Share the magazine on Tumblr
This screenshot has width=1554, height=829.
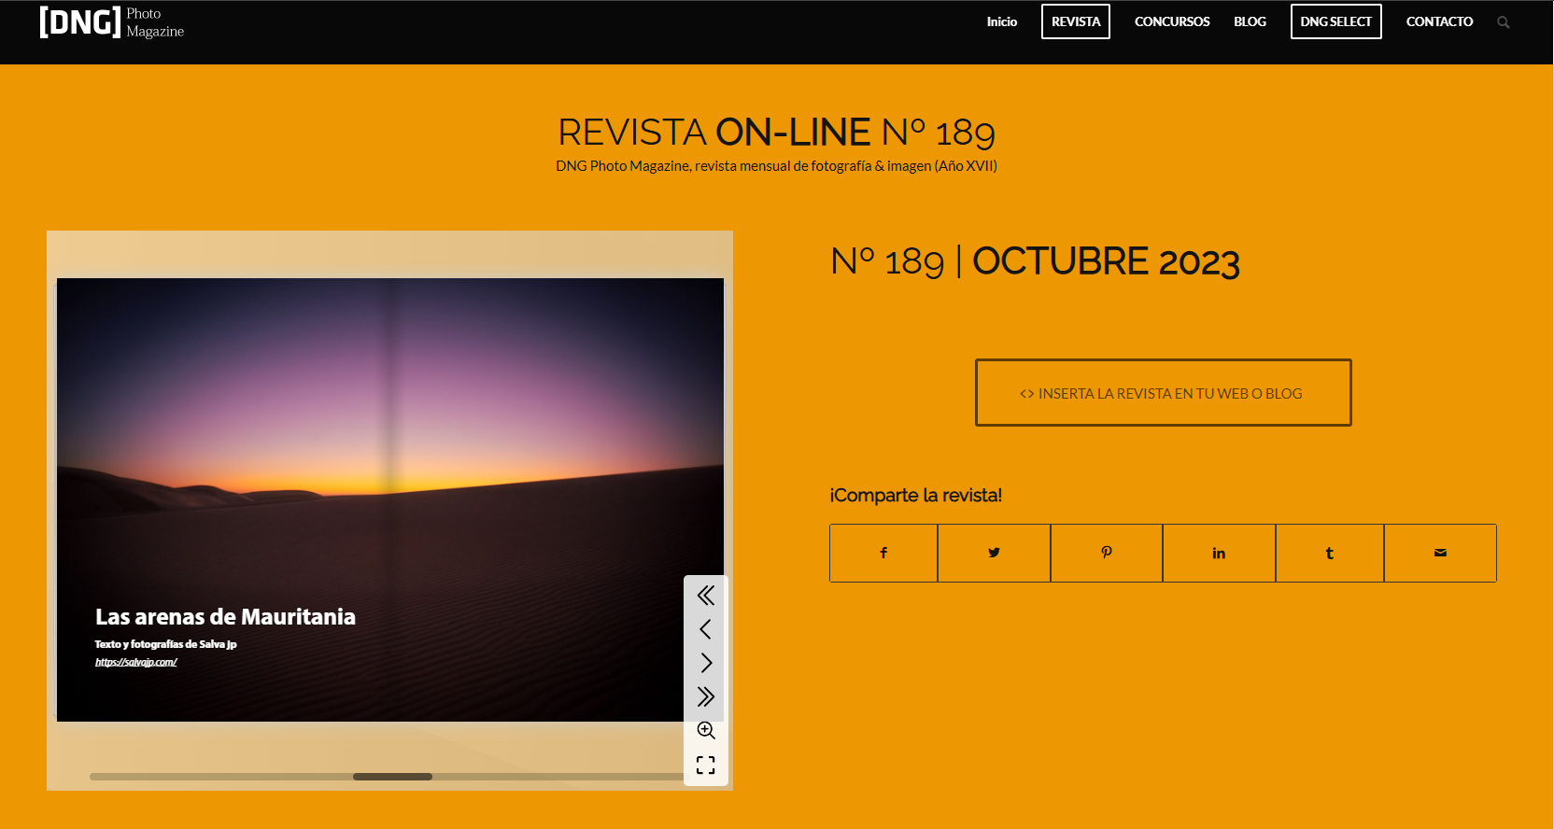[x=1330, y=553]
